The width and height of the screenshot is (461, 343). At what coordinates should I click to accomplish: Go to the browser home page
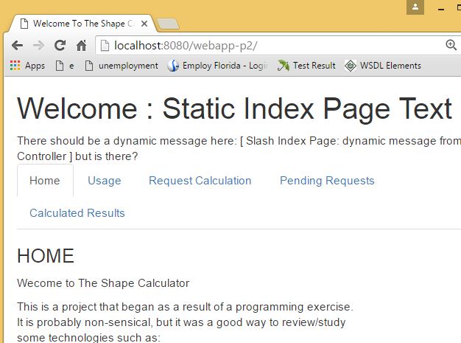[82, 46]
